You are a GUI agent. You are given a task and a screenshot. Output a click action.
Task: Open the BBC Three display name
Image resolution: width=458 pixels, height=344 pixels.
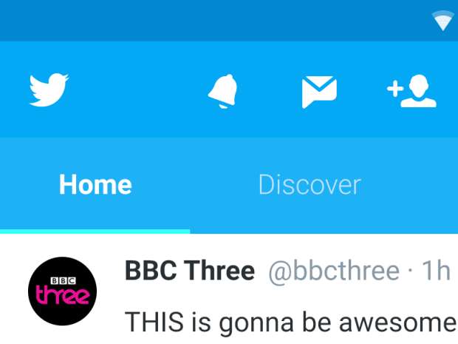[190, 271]
